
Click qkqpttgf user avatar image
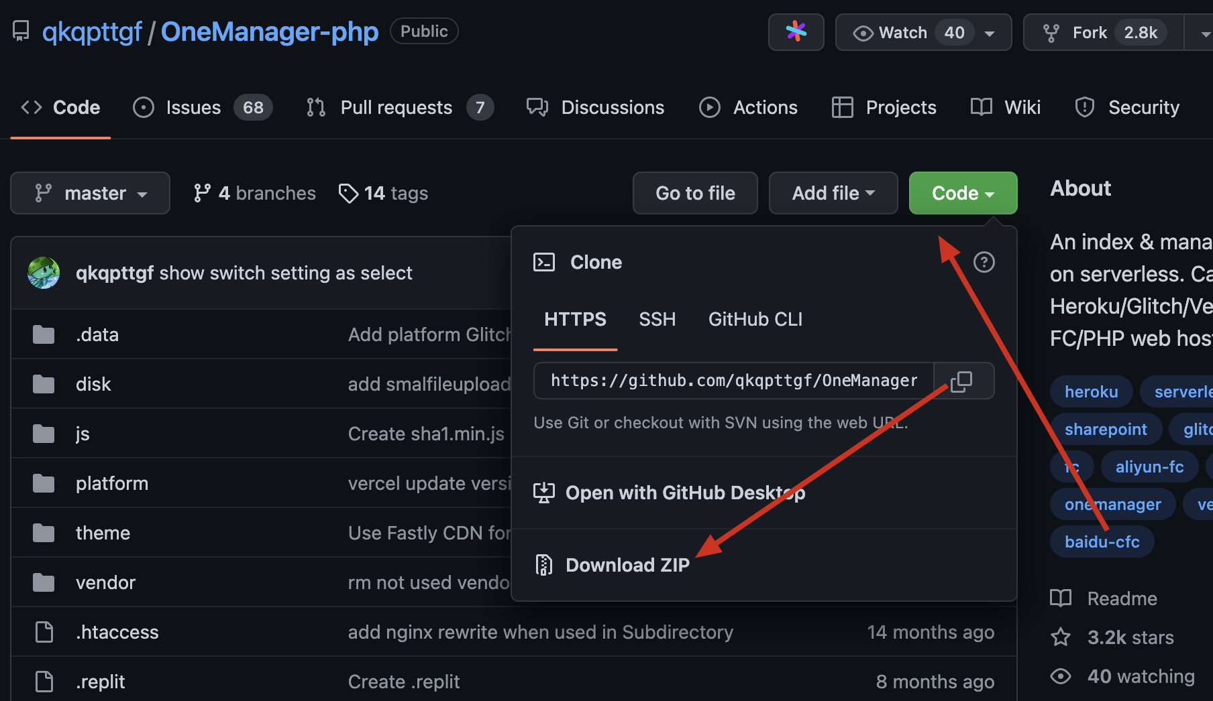click(x=44, y=273)
